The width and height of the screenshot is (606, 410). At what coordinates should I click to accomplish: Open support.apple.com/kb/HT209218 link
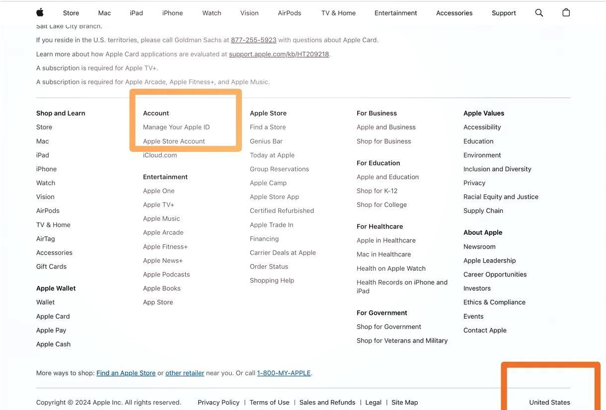pos(279,54)
